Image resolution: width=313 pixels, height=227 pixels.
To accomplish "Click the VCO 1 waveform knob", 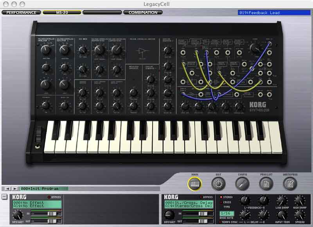I will pos(46,50).
